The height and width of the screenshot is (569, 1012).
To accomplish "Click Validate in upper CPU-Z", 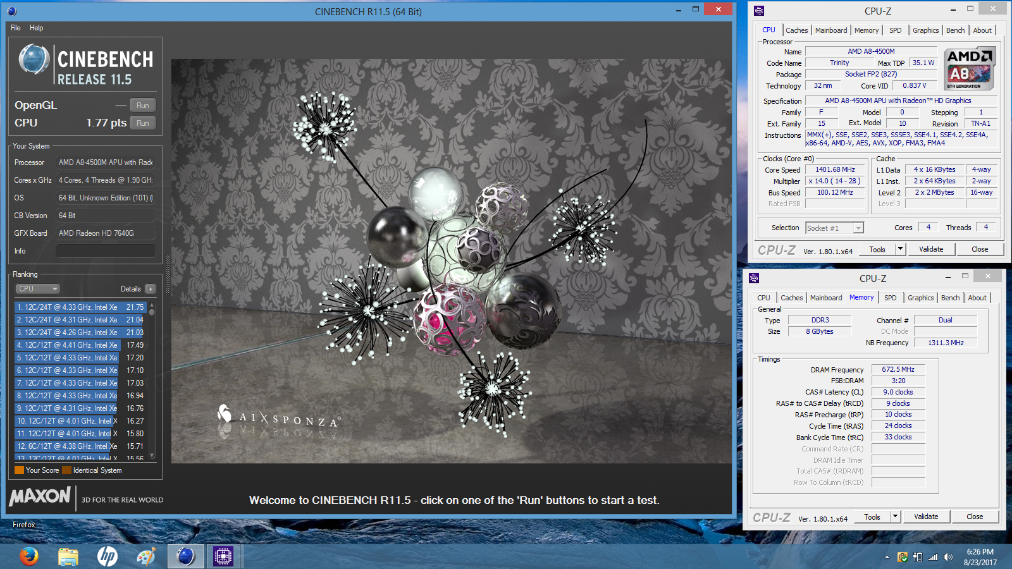I will pyautogui.click(x=931, y=250).
